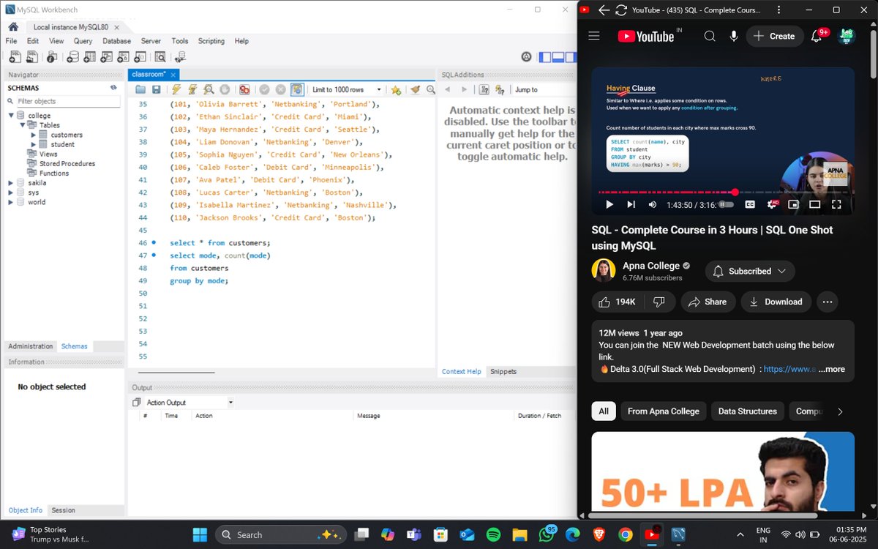Play the YouTube video
The width and height of the screenshot is (878, 549).
[x=609, y=204]
